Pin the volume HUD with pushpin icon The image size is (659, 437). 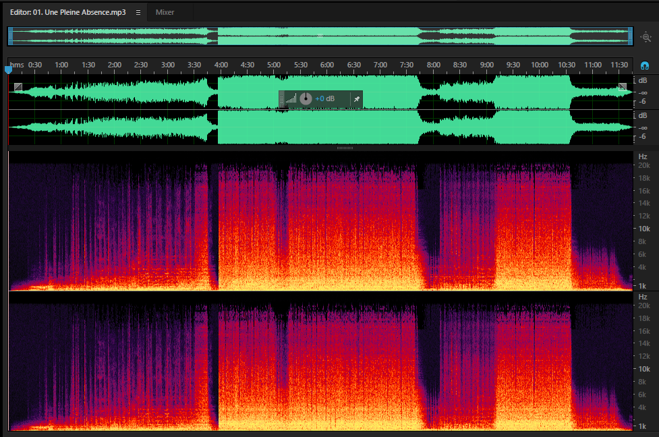click(356, 99)
